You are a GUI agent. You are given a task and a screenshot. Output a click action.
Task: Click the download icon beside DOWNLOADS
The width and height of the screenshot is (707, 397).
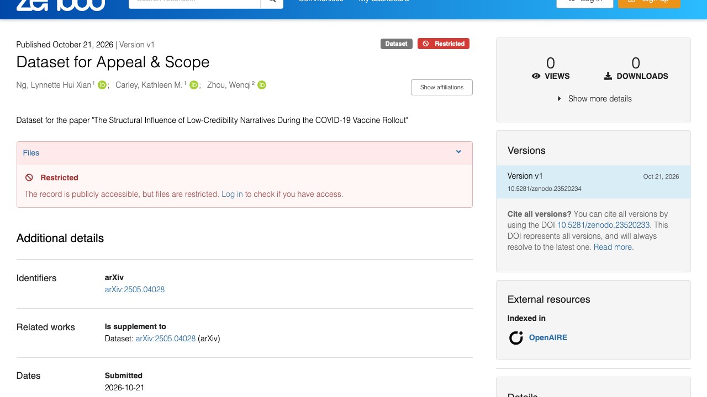click(608, 76)
